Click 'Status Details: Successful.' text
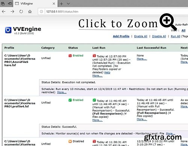Viewport: 188px width, 146px height. point(59,127)
